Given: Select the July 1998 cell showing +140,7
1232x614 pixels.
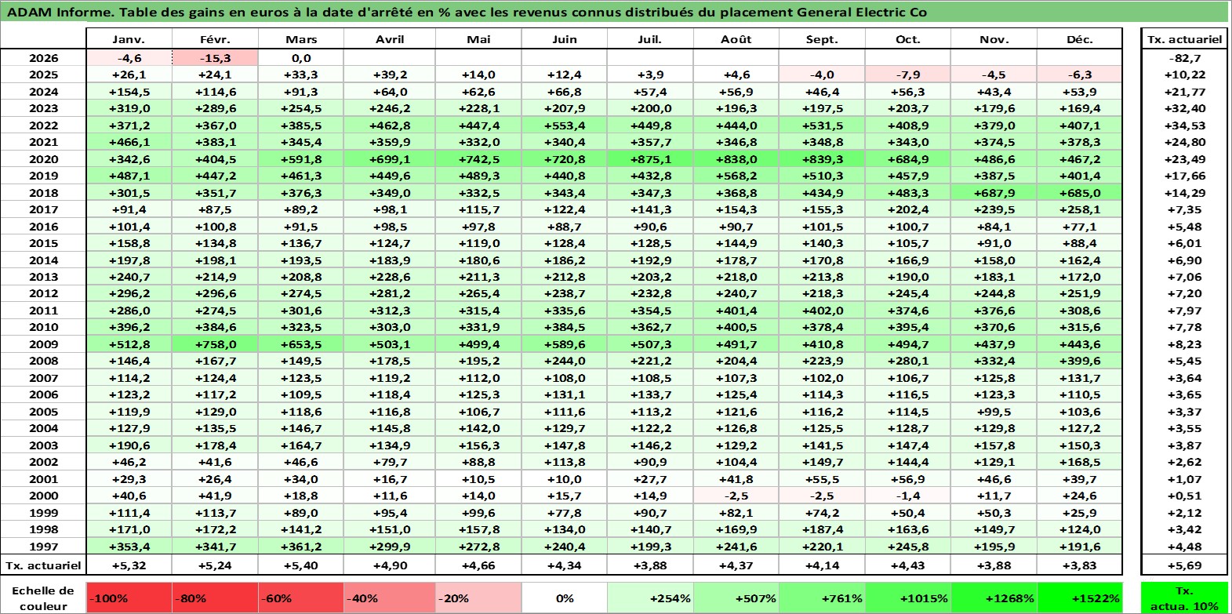Looking at the screenshot, I should 649,529.
